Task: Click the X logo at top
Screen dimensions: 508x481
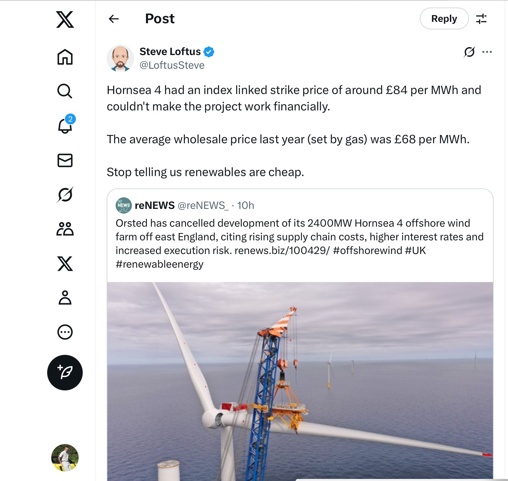Action: (x=65, y=19)
